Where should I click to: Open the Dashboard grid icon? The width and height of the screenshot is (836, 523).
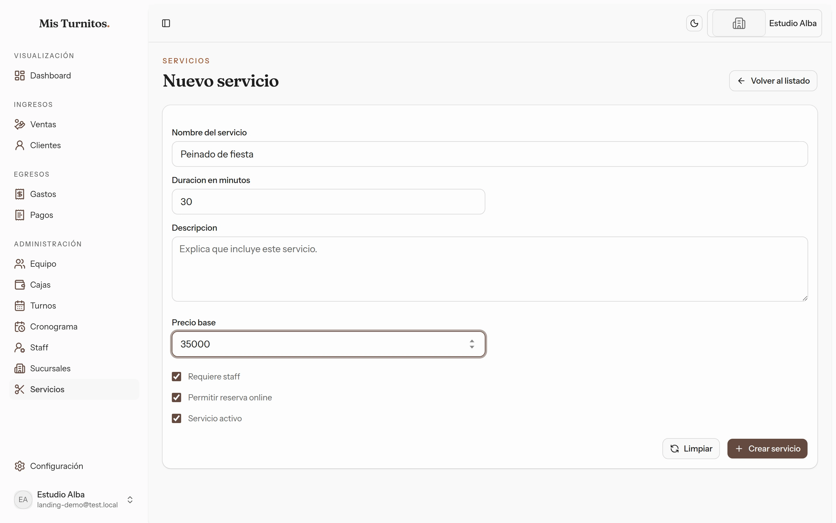coord(20,76)
